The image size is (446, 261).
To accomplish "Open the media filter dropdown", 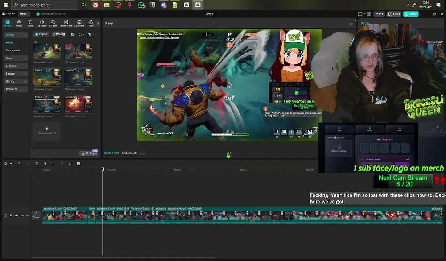I will (91, 34).
